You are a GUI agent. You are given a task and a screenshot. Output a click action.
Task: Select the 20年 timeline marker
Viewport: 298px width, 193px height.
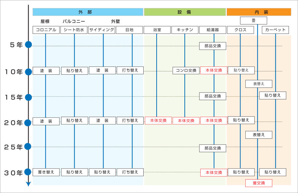(28, 123)
